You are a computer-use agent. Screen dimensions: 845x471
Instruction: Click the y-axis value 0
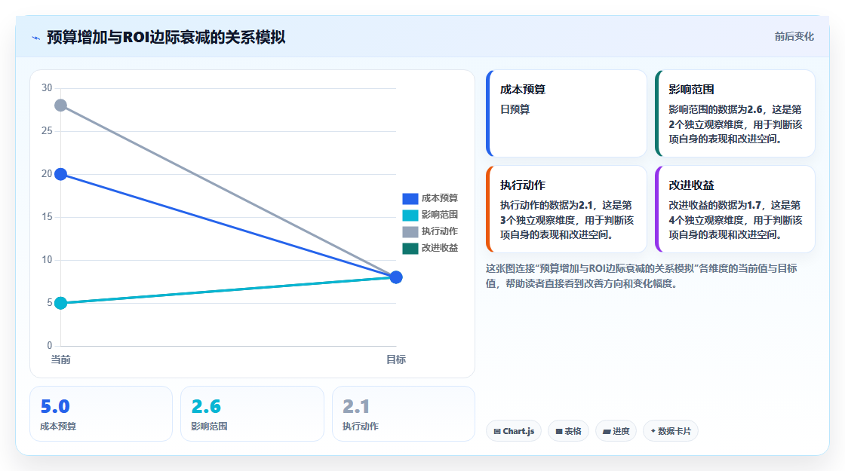[50, 346]
